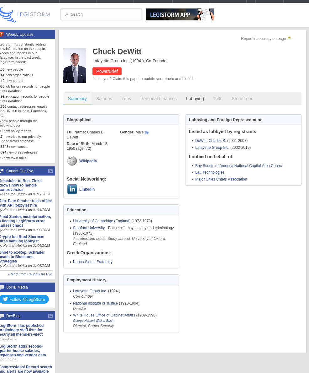The width and height of the screenshot is (309, 373).
Task: Open Lau Technologies link
Action: [210, 172]
